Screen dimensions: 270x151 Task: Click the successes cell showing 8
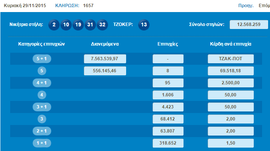[x=168, y=71]
